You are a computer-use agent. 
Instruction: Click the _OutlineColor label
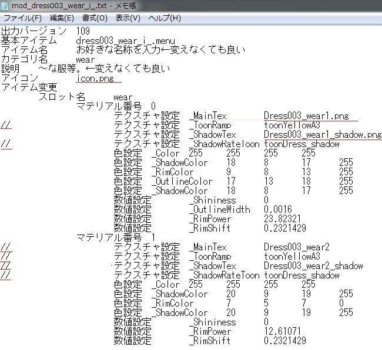(182, 181)
